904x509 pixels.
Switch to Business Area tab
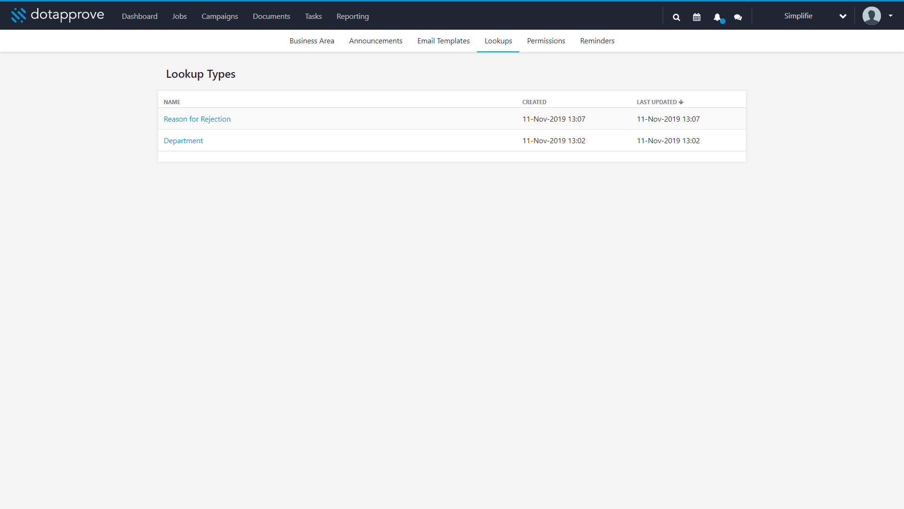(x=312, y=41)
